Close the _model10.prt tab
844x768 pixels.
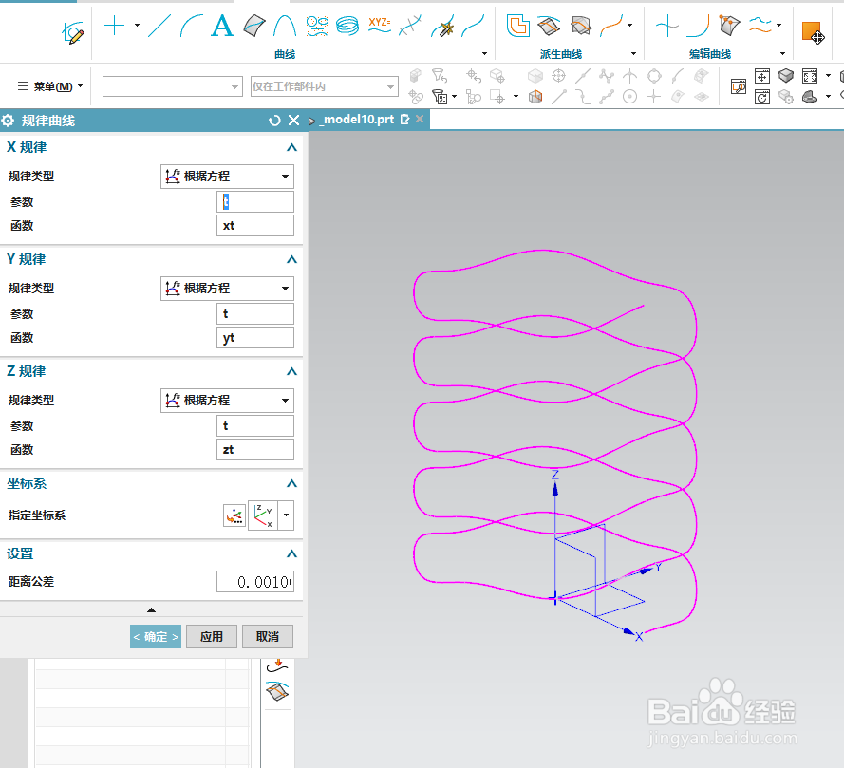tap(420, 119)
